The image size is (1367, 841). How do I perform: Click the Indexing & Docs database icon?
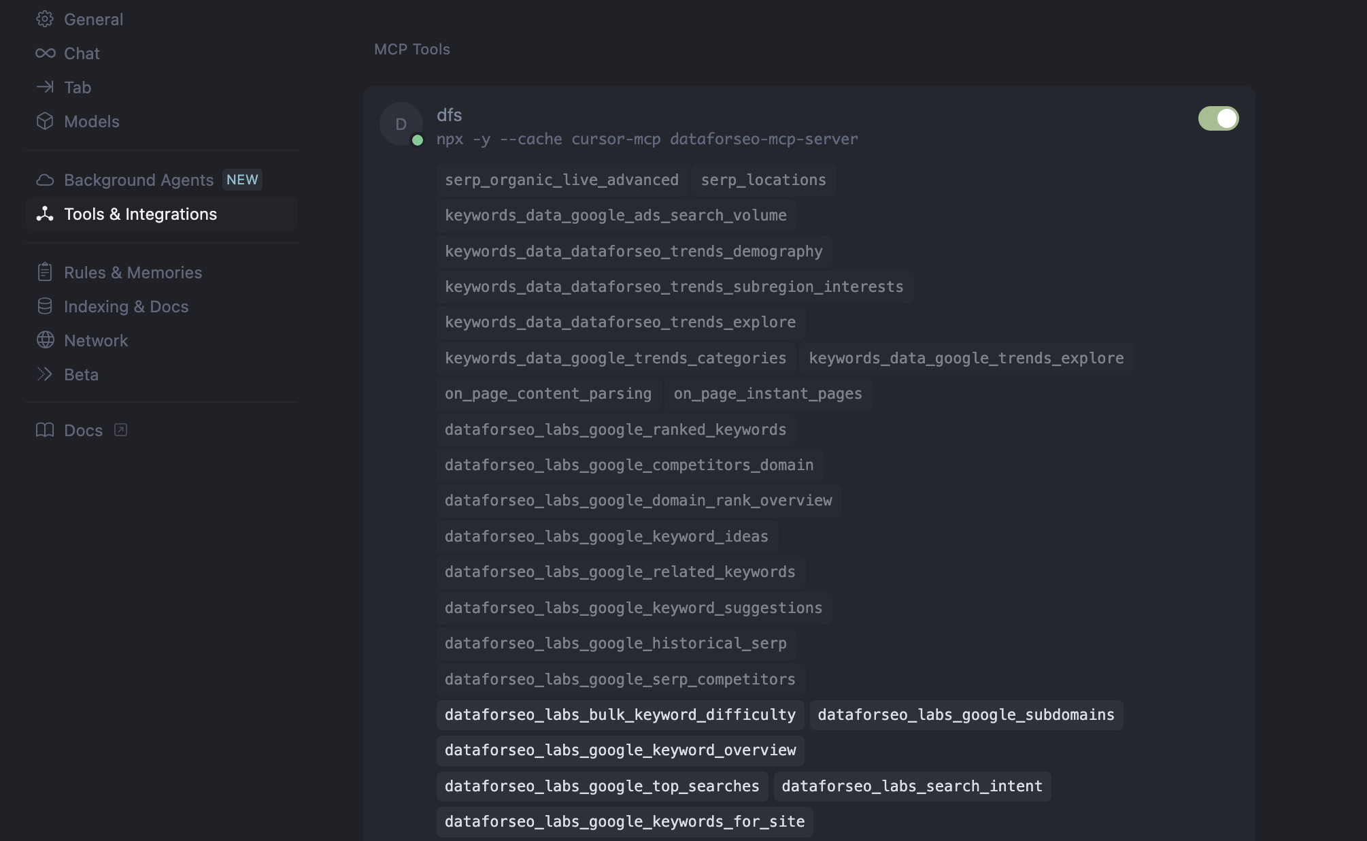(45, 306)
